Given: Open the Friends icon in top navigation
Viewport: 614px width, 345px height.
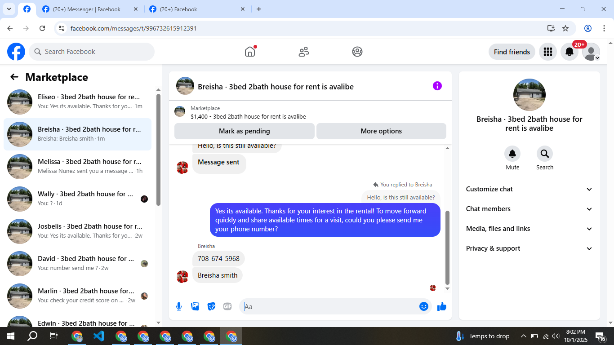Looking at the screenshot, I should tap(304, 52).
